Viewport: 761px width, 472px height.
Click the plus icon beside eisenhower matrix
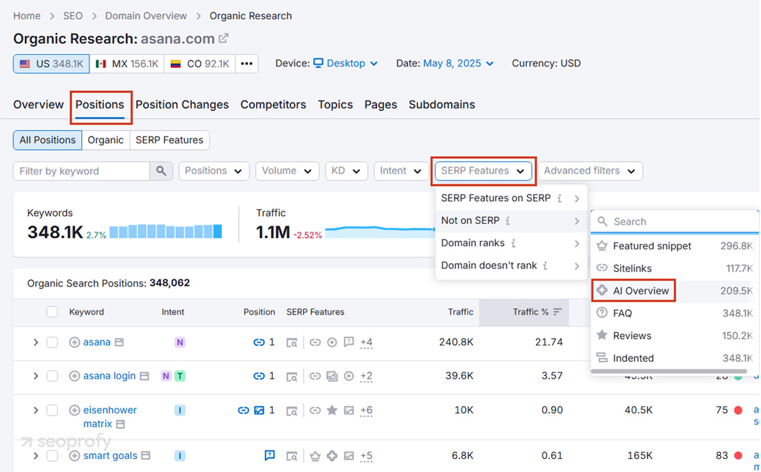[x=74, y=411]
